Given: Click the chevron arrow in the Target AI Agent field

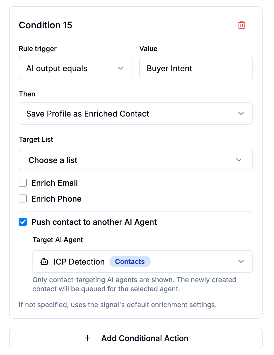Looking at the screenshot, I should [241, 261].
